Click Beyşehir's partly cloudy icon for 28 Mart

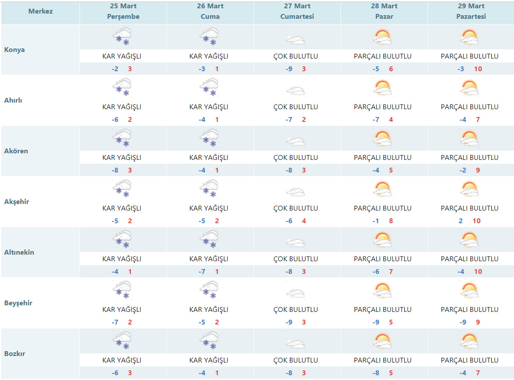click(382, 290)
